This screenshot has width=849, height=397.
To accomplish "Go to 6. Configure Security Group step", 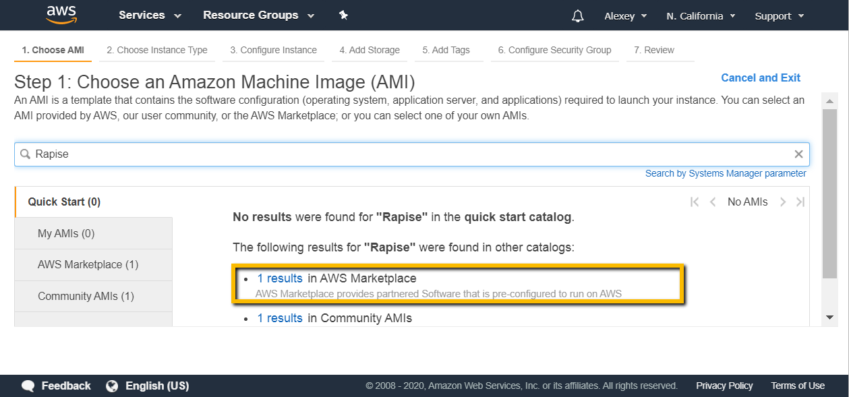I will [x=554, y=50].
